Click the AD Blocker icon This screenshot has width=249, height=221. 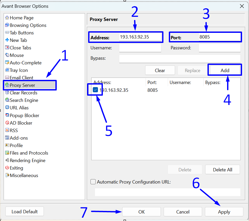pyautogui.click(x=7, y=123)
